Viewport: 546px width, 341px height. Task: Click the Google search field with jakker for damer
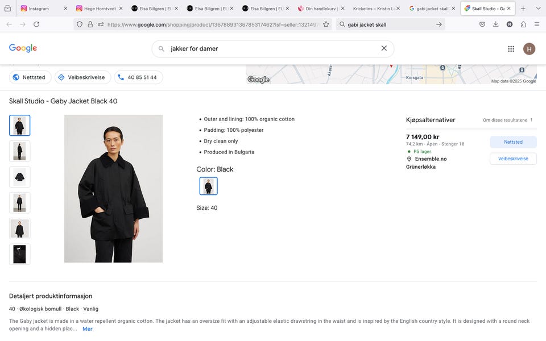(x=272, y=49)
